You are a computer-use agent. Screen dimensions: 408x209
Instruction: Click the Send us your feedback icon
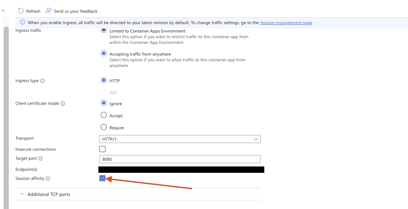click(49, 11)
